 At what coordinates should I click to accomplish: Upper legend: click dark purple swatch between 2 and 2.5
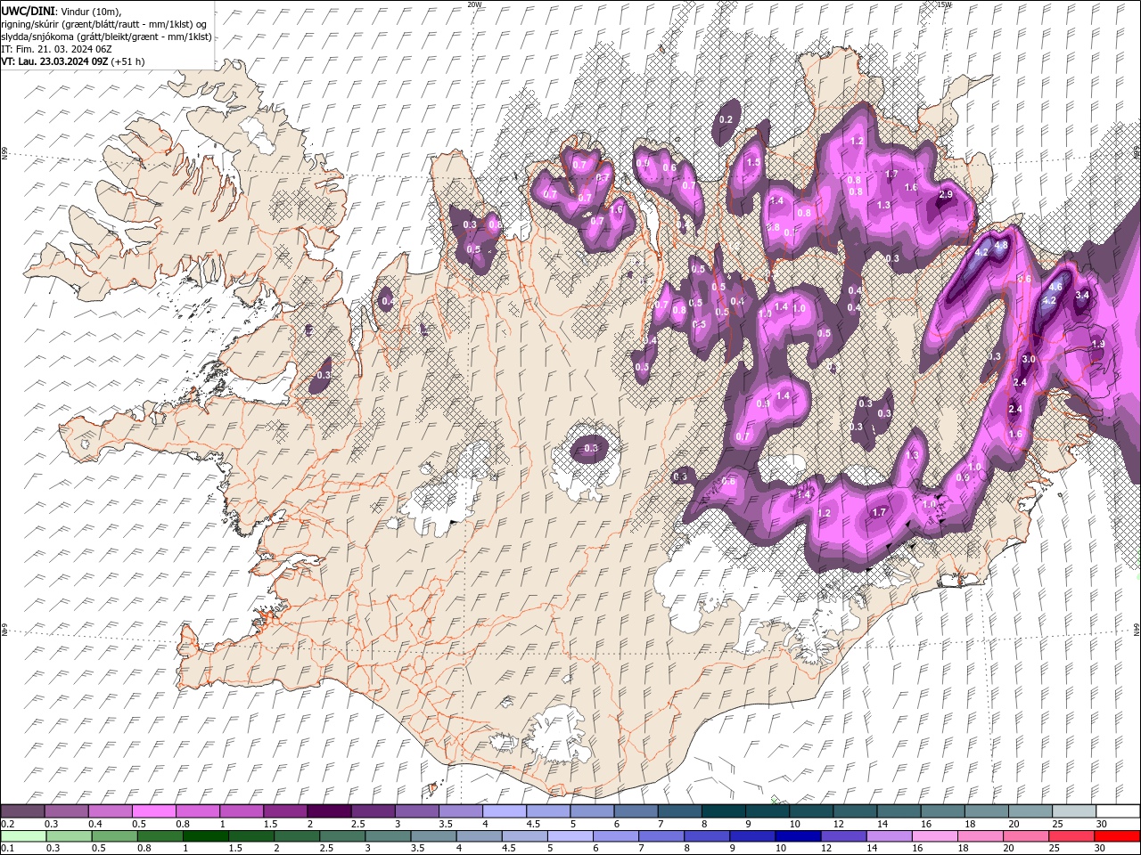pyautogui.click(x=329, y=811)
